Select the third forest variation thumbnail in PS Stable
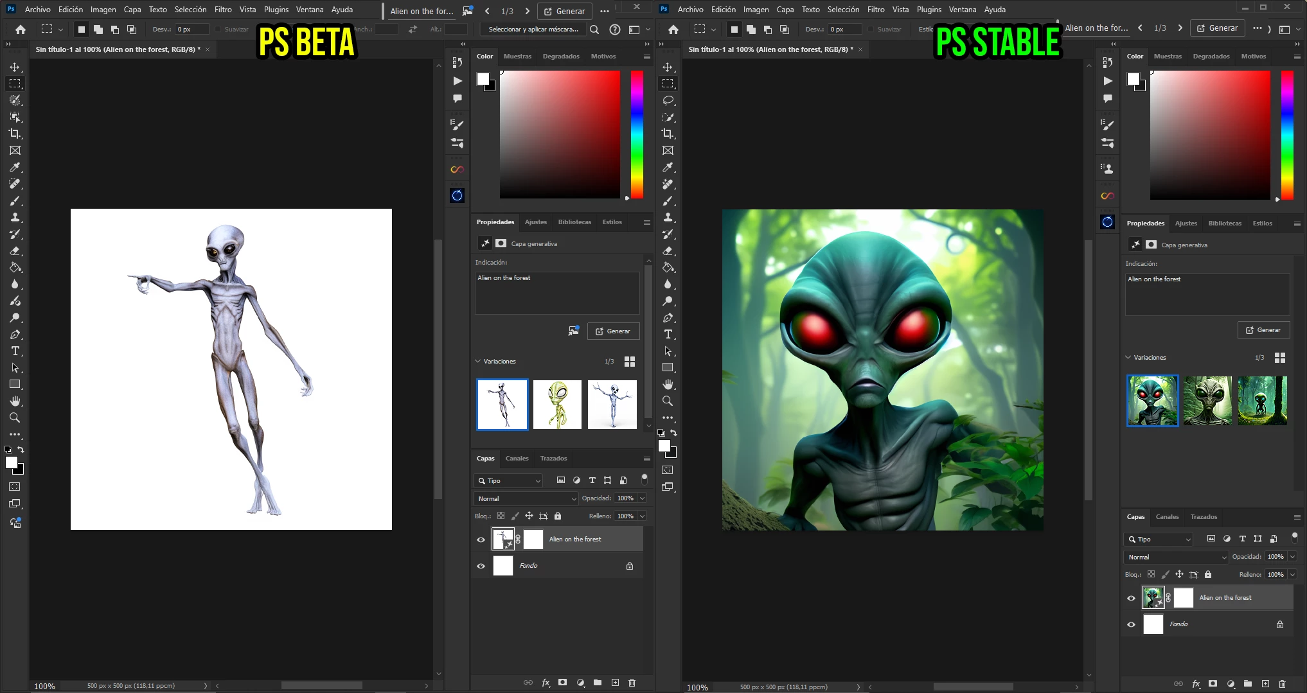The image size is (1307, 693). click(1262, 401)
